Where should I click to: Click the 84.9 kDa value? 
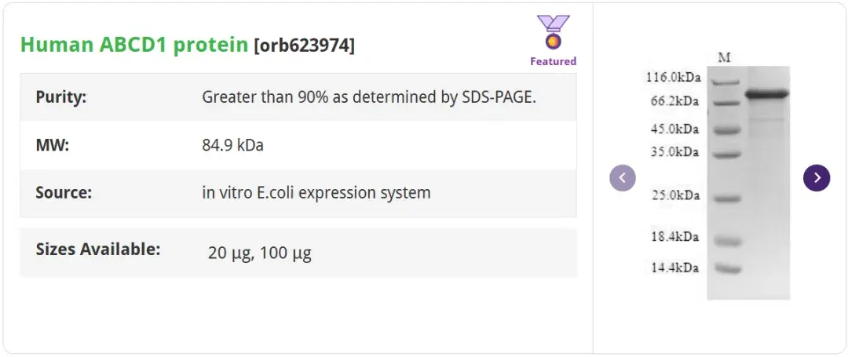pyautogui.click(x=233, y=145)
